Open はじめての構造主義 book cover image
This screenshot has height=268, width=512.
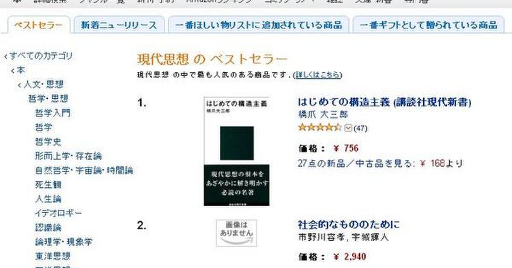pyautogui.click(x=236, y=151)
